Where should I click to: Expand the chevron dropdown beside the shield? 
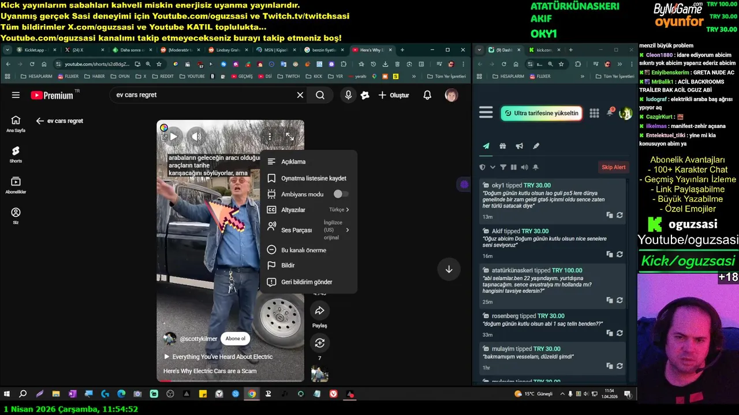(x=492, y=167)
